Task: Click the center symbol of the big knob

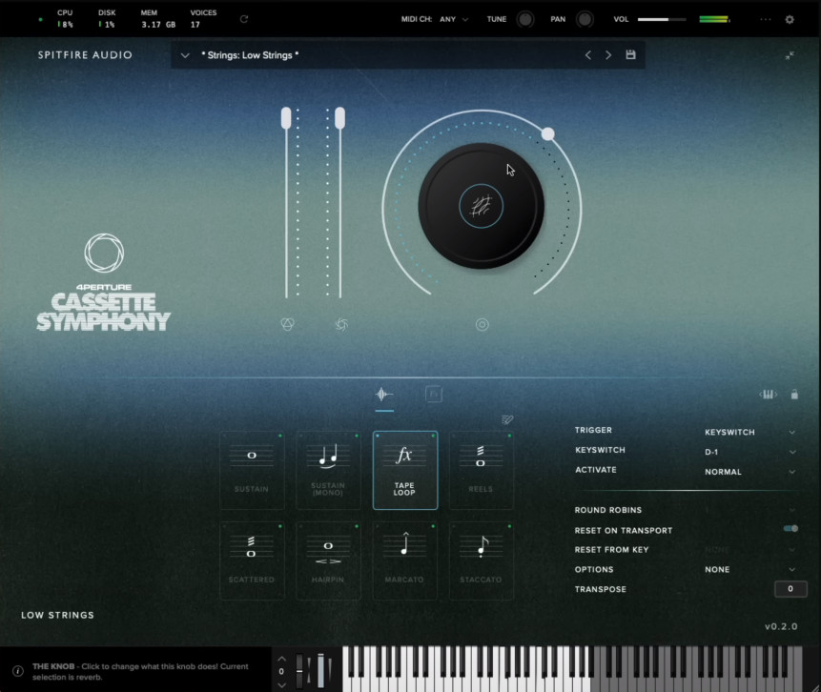Action: pyautogui.click(x=482, y=206)
